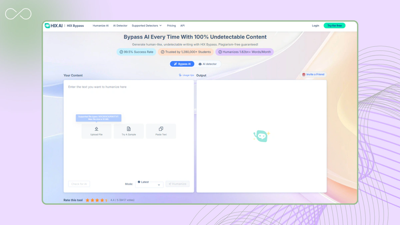Image resolution: width=400 pixels, height=225 pixels.
Task: Click into the humanize text input area
Action: [129, 100]
